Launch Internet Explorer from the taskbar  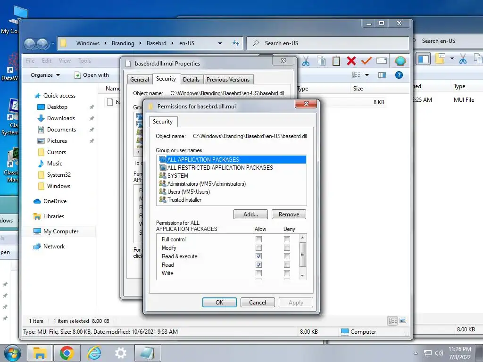[94, 353]
